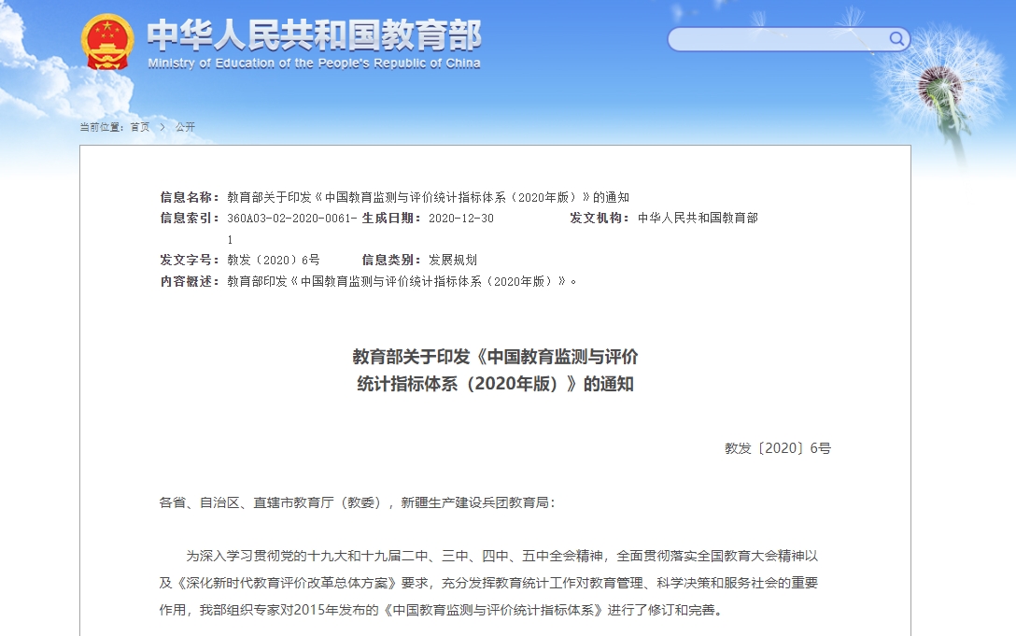Click the 信息名称 document name value
The width and height of the screenshot is (1016, 636).
coord(428,197)
